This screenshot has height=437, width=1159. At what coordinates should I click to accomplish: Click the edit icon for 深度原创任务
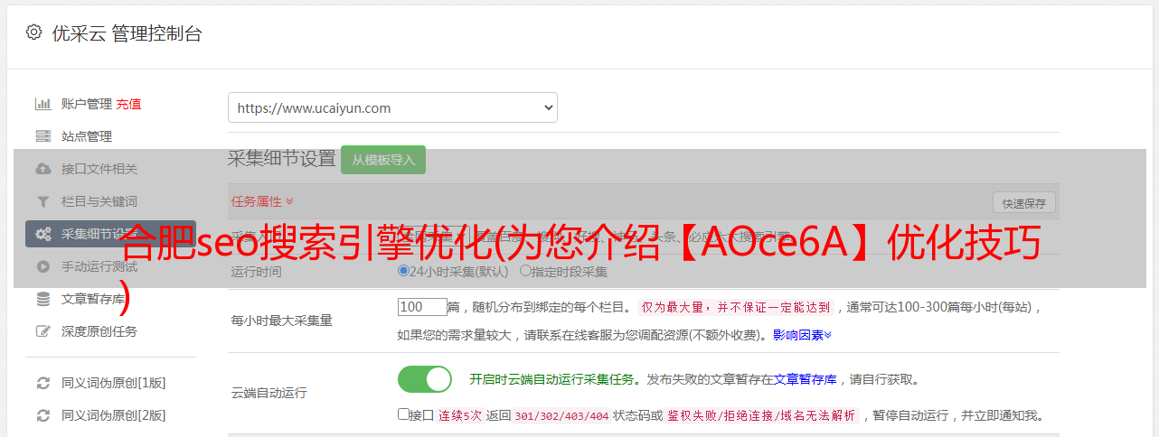pyautogui.click(x=42, y=331)
